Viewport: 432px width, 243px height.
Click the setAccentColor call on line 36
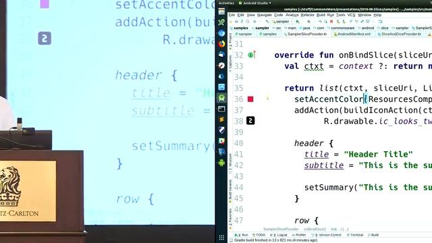point(329,99)
